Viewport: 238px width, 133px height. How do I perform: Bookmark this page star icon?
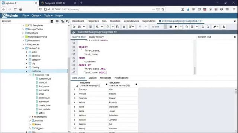click(163, 9)
